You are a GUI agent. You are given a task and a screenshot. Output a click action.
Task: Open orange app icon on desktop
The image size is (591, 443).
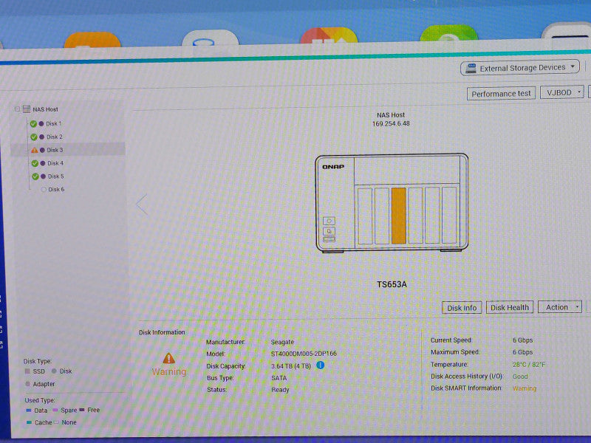[x=92, y=41]
